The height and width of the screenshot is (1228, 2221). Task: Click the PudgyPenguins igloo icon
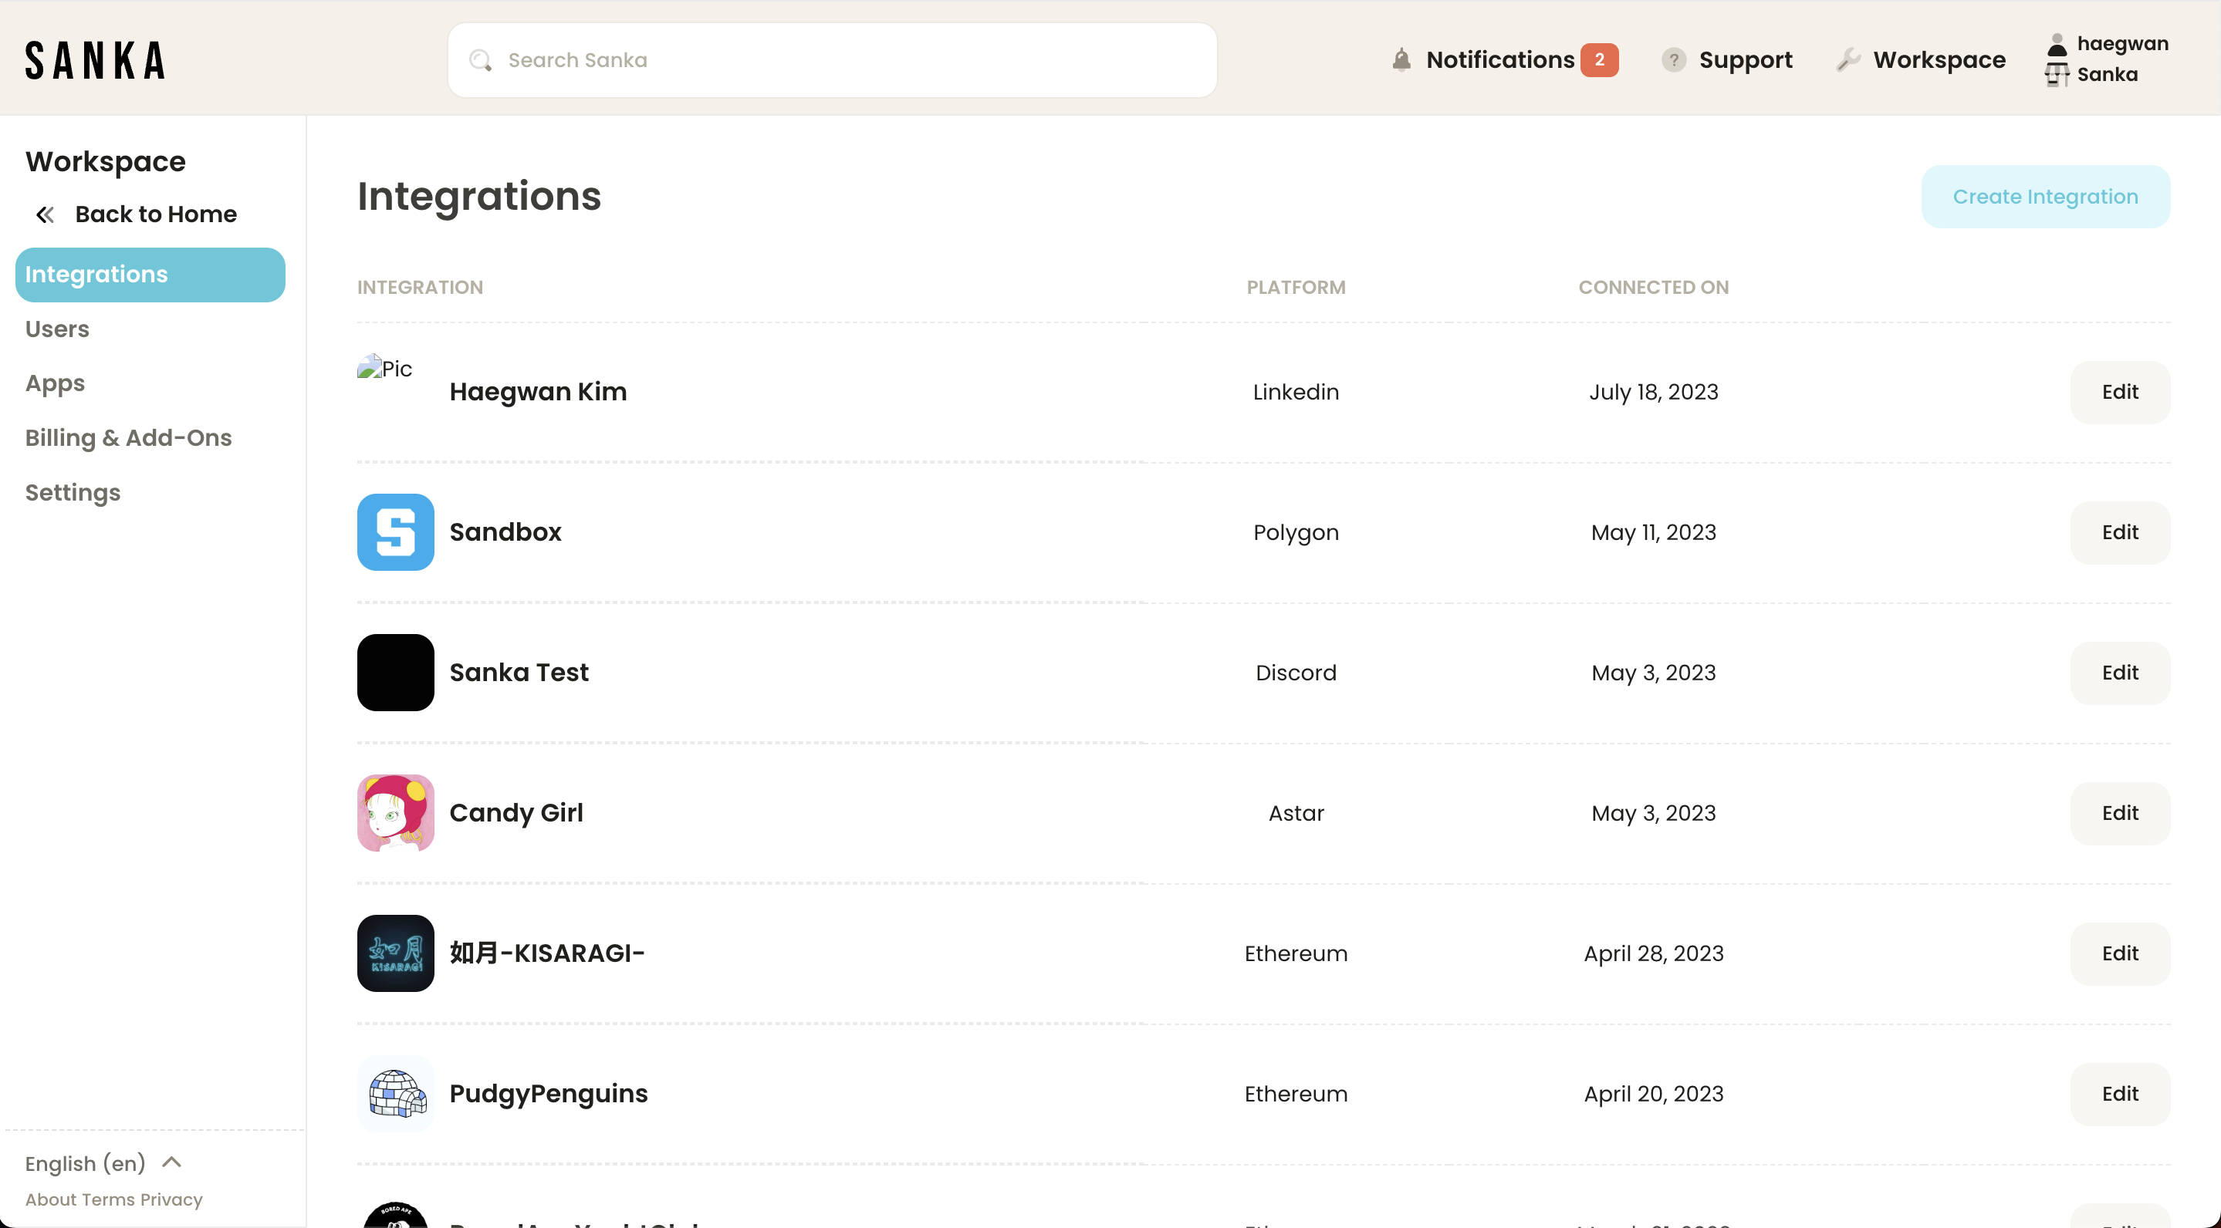pos(395,1093)
